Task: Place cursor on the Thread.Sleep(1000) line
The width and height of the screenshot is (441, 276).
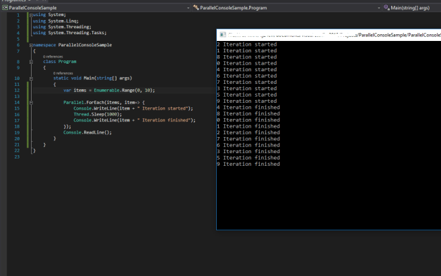Action: 93,114
